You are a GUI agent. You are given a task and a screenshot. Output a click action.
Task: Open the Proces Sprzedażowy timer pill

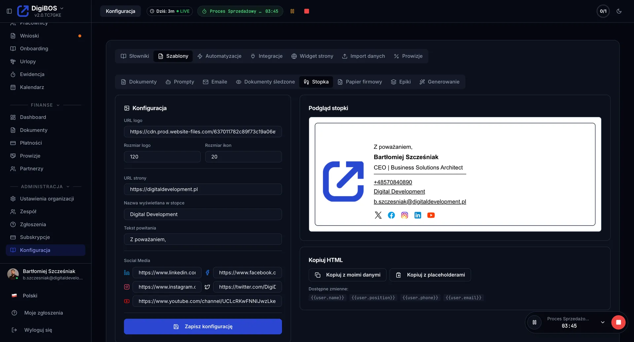(240, 11)
